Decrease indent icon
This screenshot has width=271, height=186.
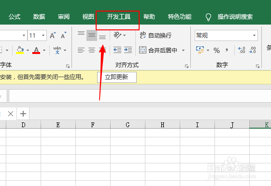tap(117, 50)
